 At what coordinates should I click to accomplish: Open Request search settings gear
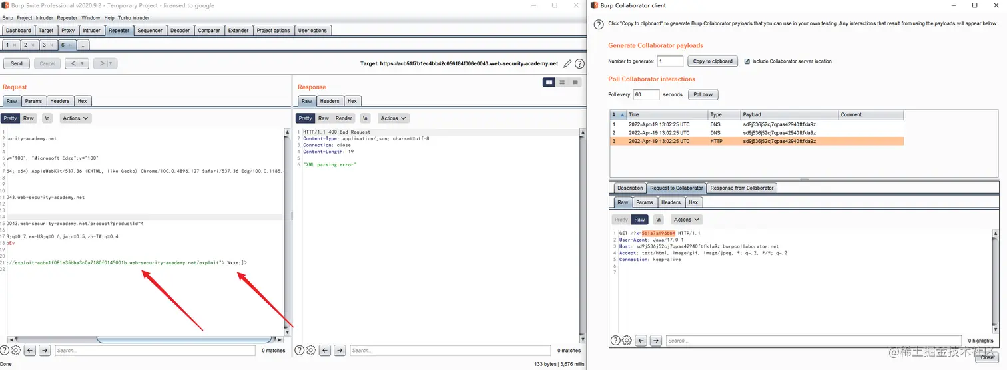coord(16,350)
